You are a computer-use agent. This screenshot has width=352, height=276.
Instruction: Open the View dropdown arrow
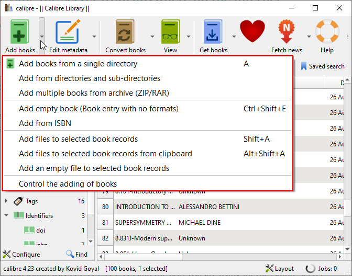click(x=189, y=36)
